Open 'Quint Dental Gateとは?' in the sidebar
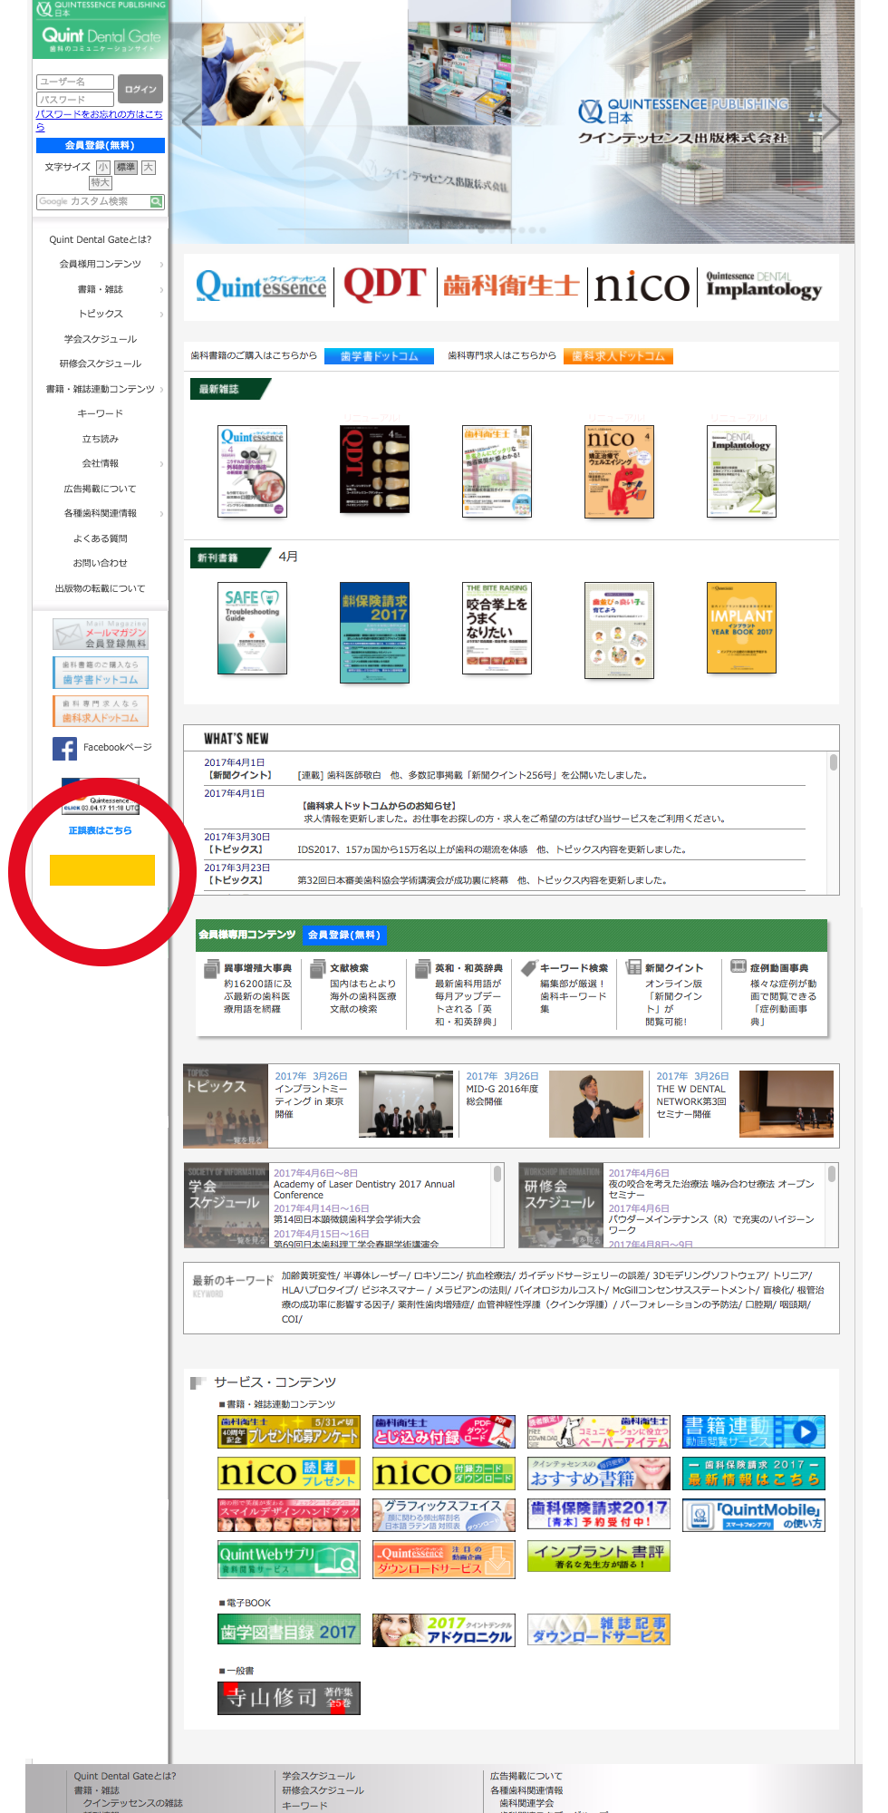 (x=101, y=240)
